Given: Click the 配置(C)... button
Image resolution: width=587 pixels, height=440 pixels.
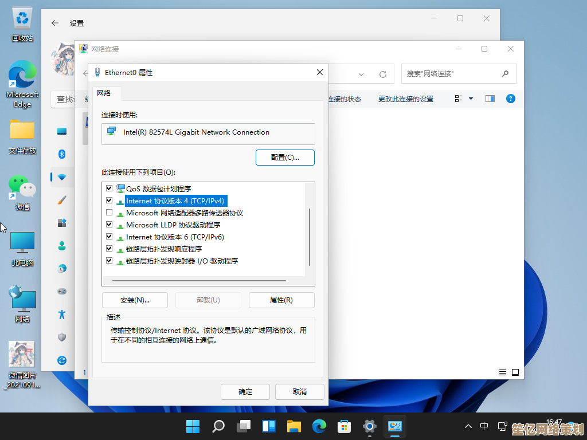Looking at the screenshot, I should [285, 157].
